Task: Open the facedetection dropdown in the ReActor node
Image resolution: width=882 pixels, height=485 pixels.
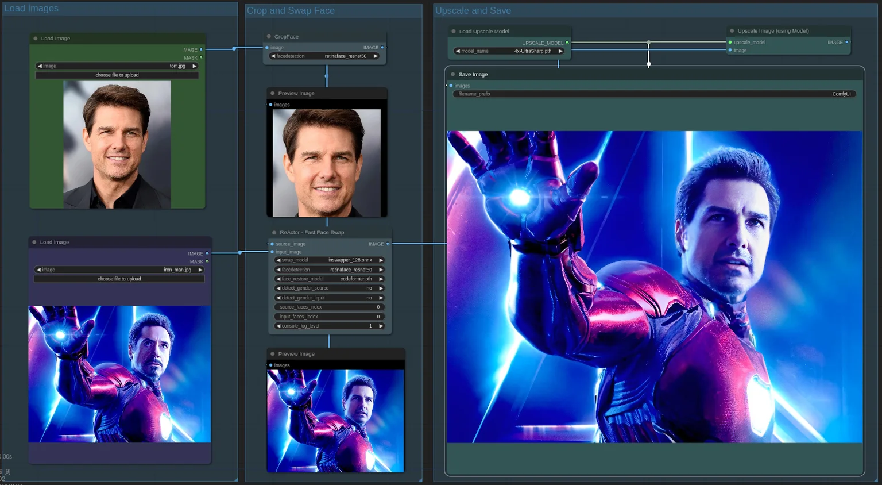Action: pos(330,270)
